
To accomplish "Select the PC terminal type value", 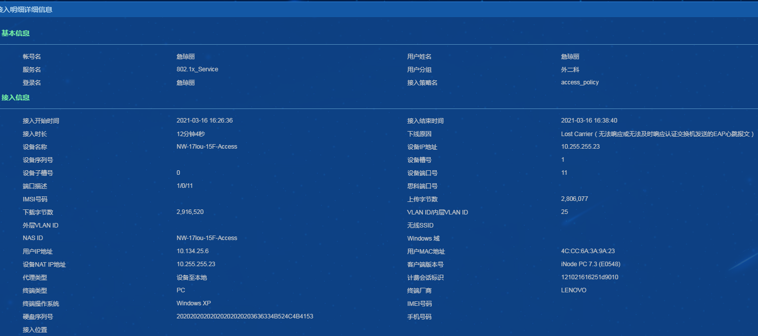I will click(181, 290).
